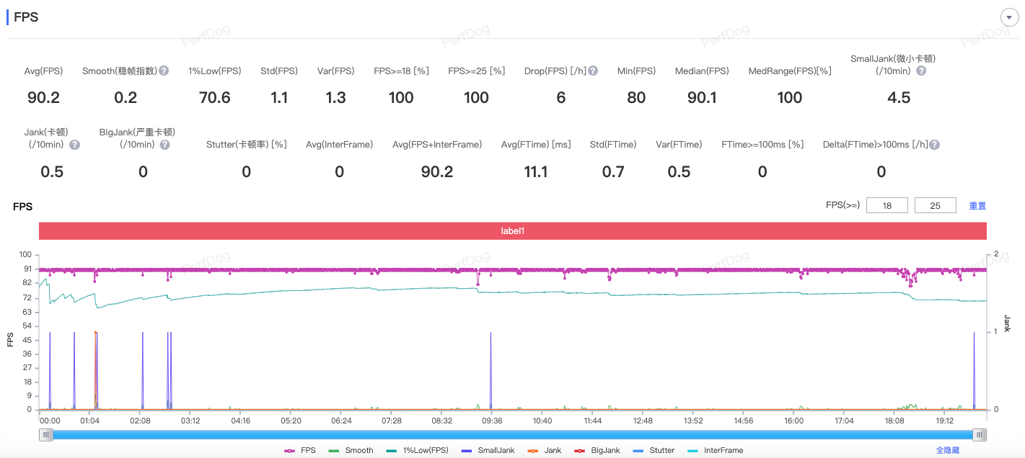The height and width of the screenshot is (458, 1025).
Task: Toggle InterFrame legend item
Action: tap(714, 450)
